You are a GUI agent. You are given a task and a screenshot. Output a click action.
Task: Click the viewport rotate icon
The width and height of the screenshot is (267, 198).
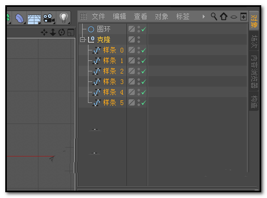(x=62, y=33)
